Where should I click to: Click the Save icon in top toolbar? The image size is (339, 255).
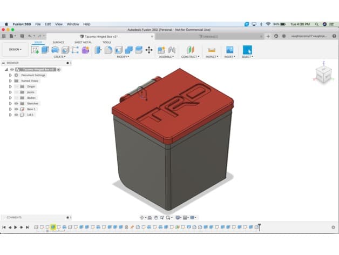[22, 36]
